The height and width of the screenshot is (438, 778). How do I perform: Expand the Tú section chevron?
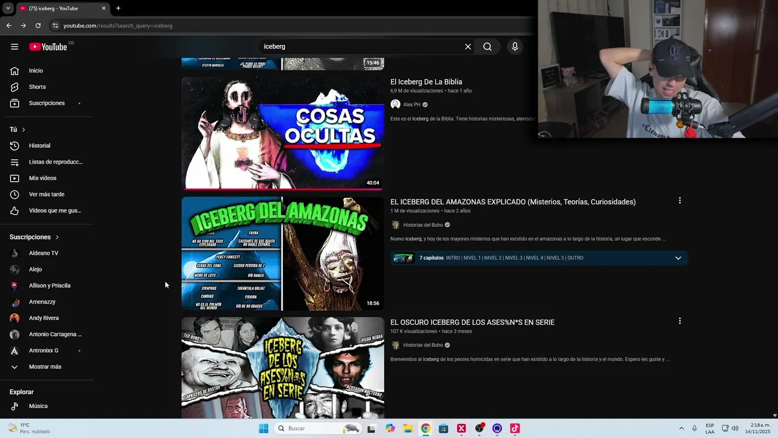point(24,130)
